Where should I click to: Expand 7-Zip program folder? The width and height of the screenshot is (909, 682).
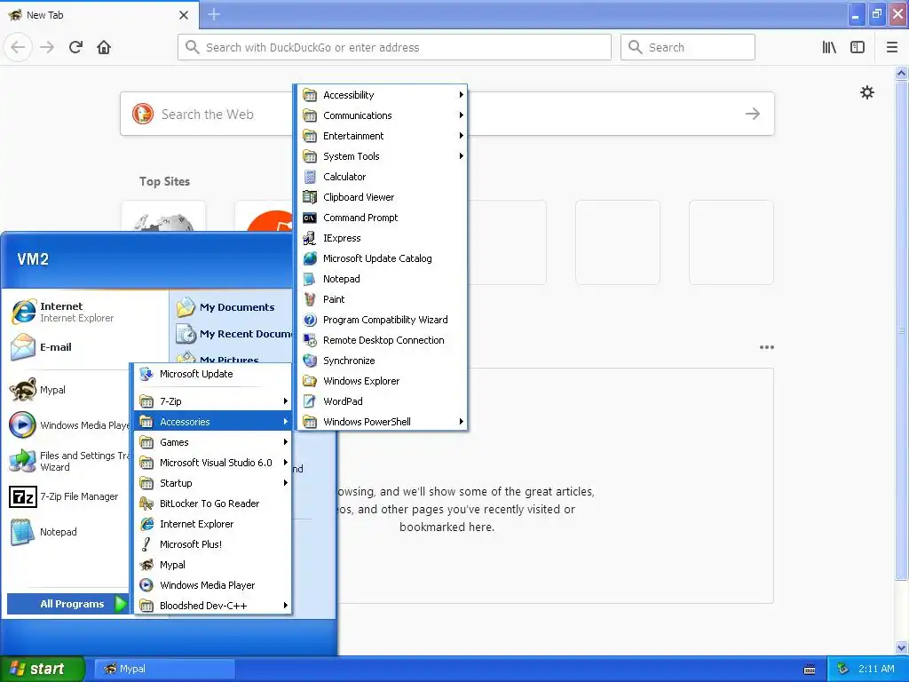coord(212,401)
